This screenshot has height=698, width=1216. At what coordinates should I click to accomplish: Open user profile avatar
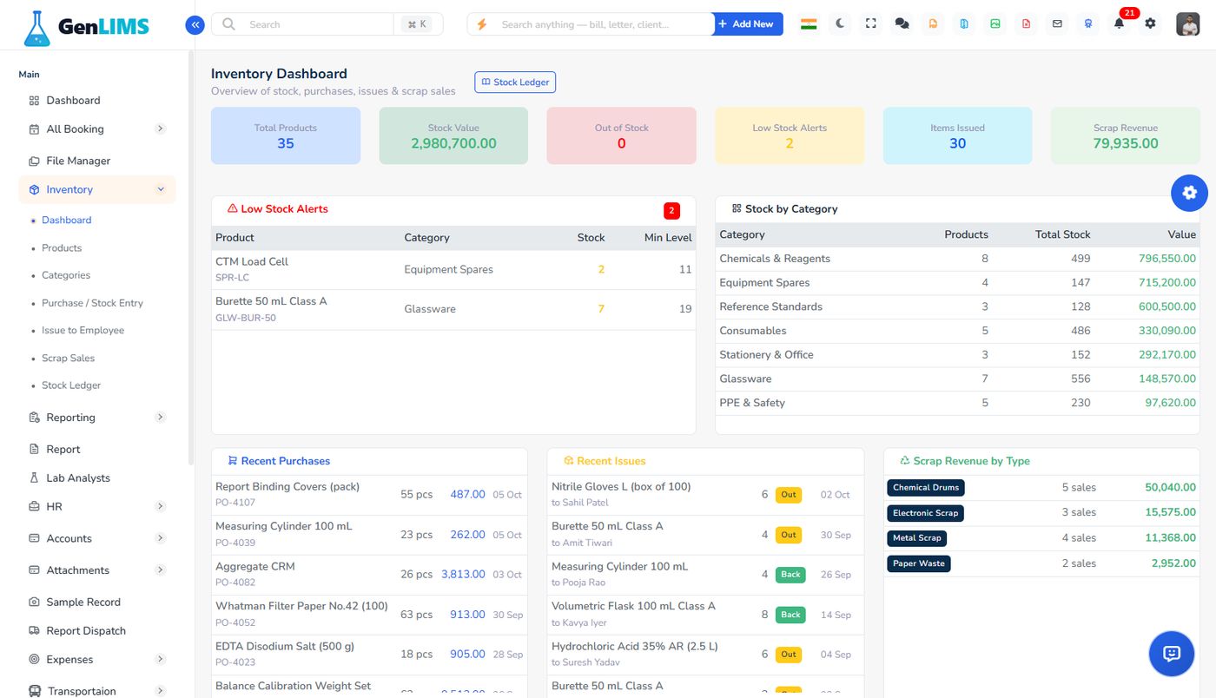[x=1187, y=24]
